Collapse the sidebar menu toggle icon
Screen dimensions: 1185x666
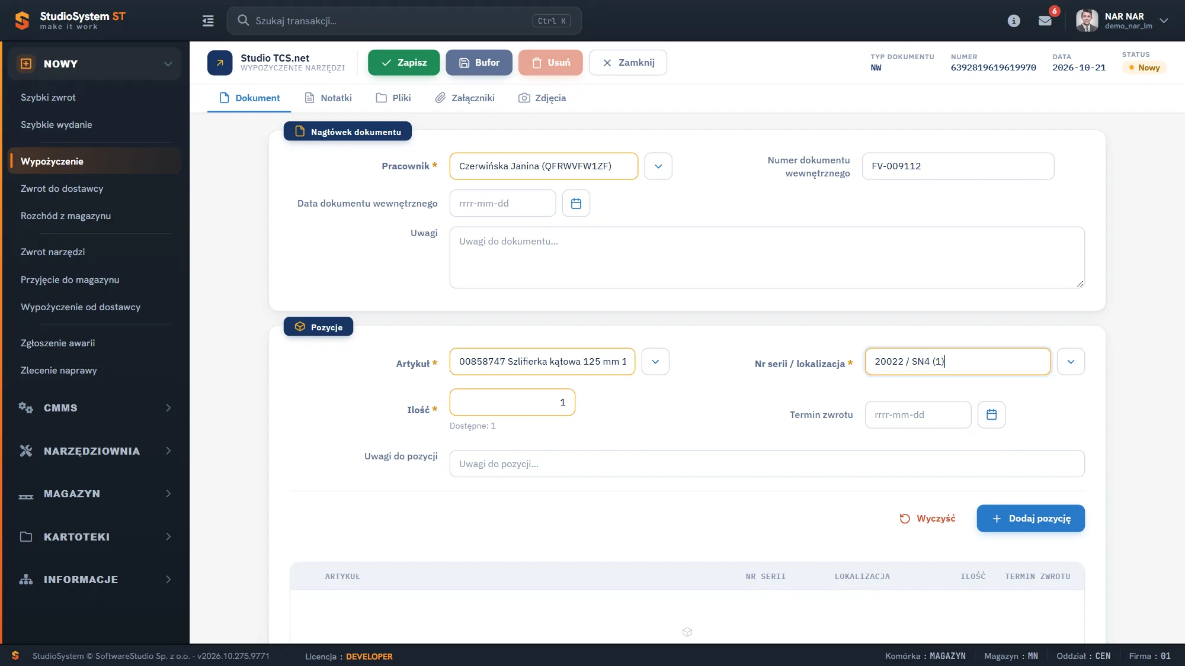click(x=208, y=21)
